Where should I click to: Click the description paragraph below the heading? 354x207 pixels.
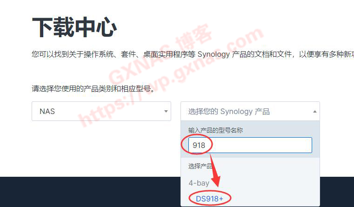pos(193,54)
